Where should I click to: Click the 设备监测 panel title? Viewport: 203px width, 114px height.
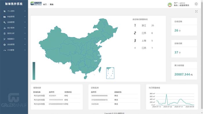click(95, 88)
